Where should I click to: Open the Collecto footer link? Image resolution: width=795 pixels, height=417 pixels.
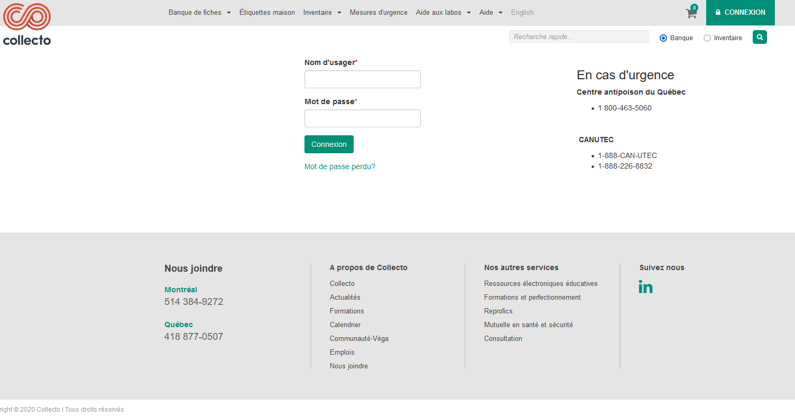(x=342, y=284)
